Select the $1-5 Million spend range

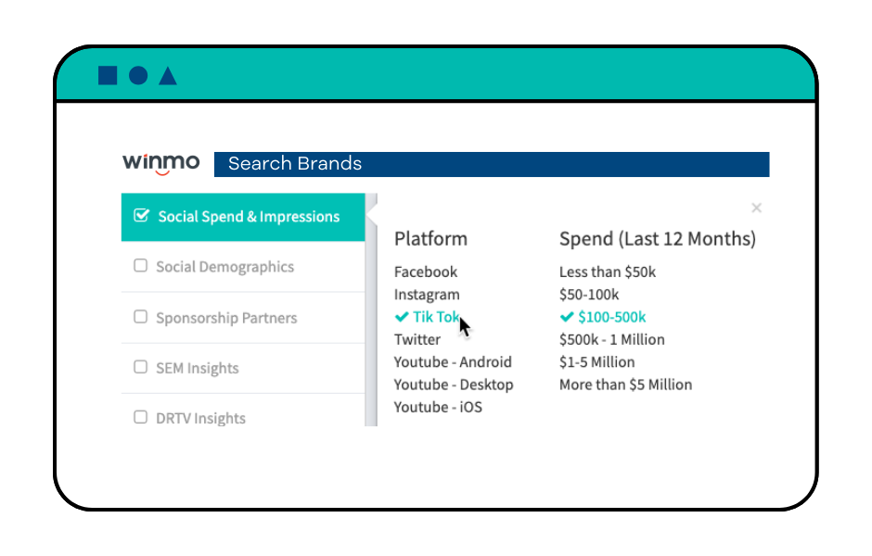[596, 362]
